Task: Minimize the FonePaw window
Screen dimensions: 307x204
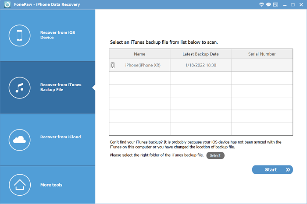Action: [285, 5]
